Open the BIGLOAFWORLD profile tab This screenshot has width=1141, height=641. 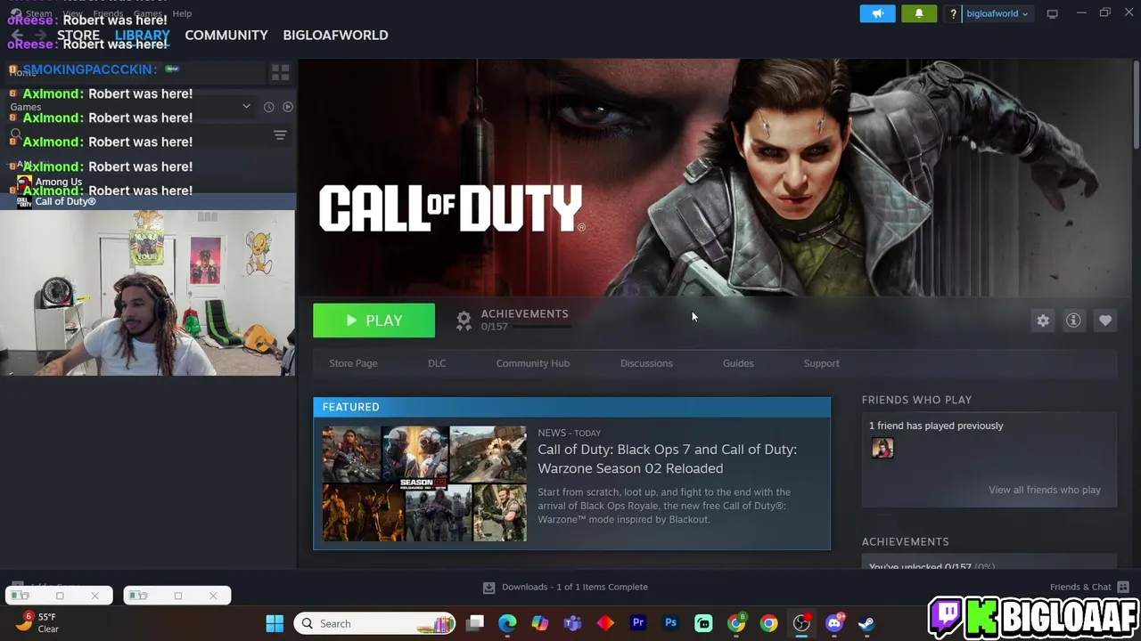point(335,36)
